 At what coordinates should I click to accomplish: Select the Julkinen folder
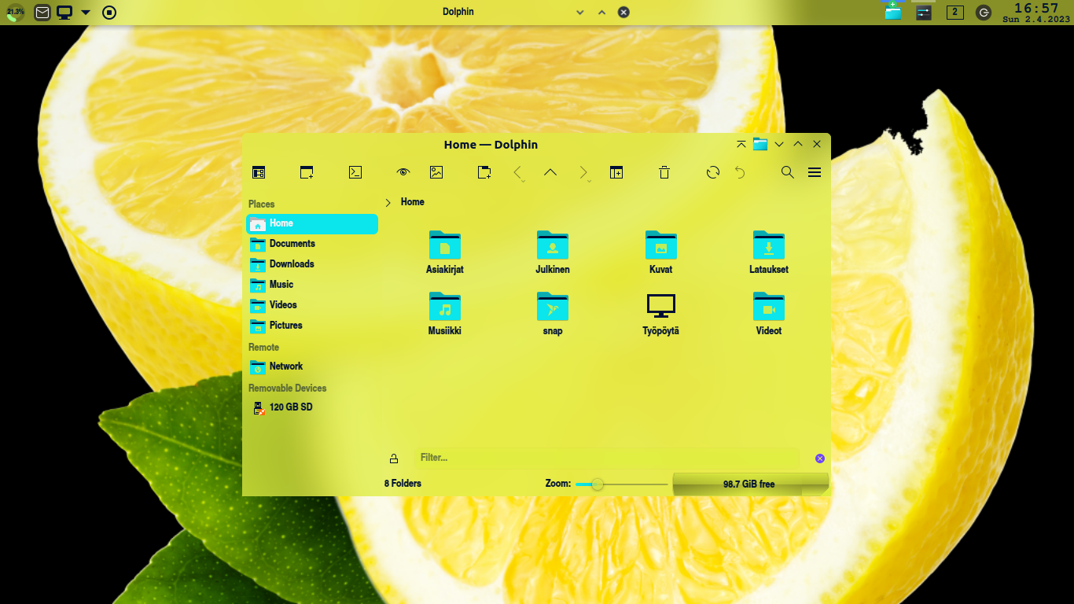coord(553,252)
